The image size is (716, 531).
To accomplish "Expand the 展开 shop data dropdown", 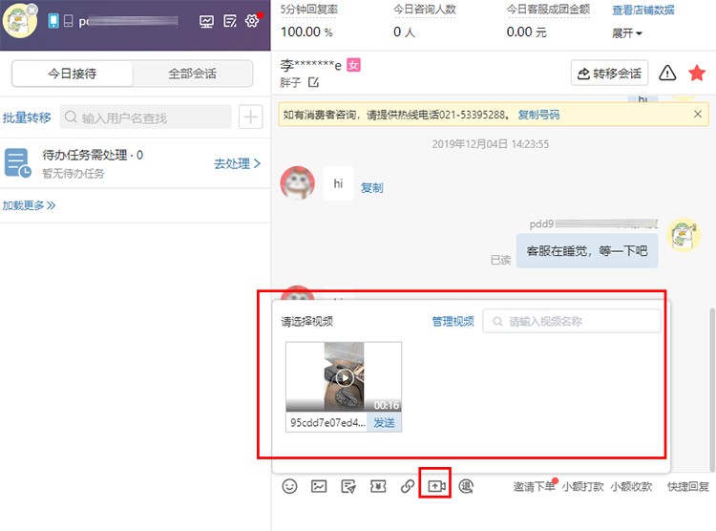I will click(627, 32).
